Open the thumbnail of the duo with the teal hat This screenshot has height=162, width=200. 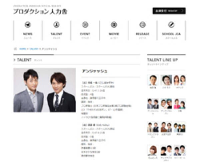[166, 103]
